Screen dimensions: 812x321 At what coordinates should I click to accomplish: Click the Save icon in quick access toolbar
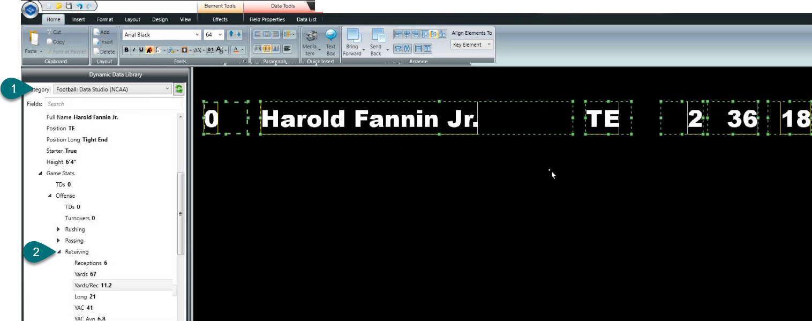pos(69,6)
